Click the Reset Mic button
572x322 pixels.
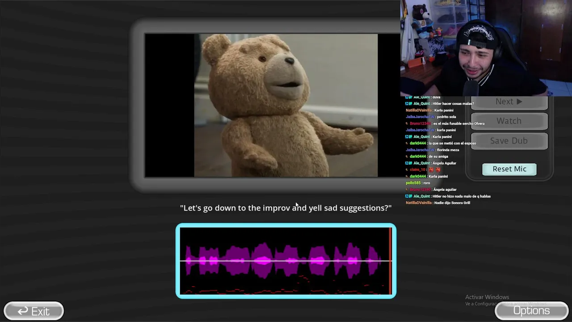[x=509, y=169]
